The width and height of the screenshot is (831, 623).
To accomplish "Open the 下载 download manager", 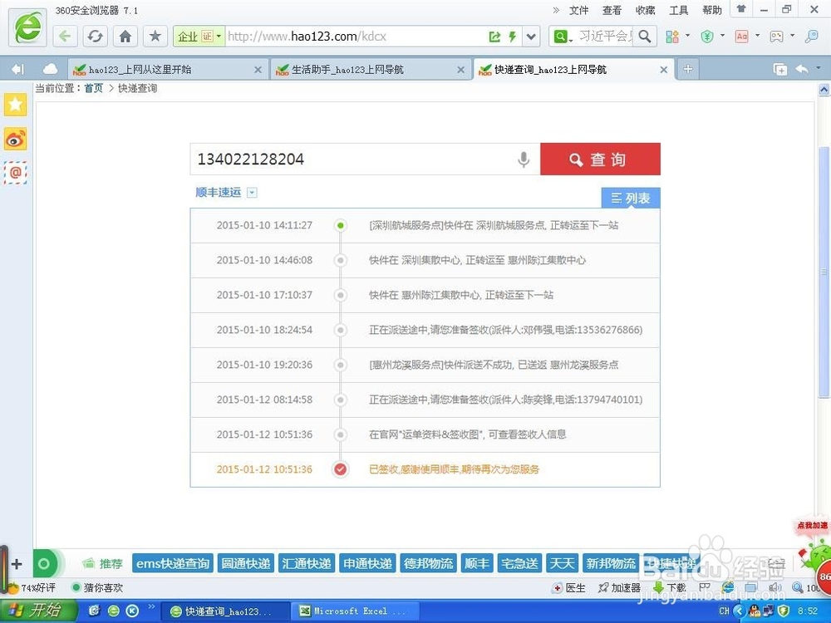I will (670, 587).
